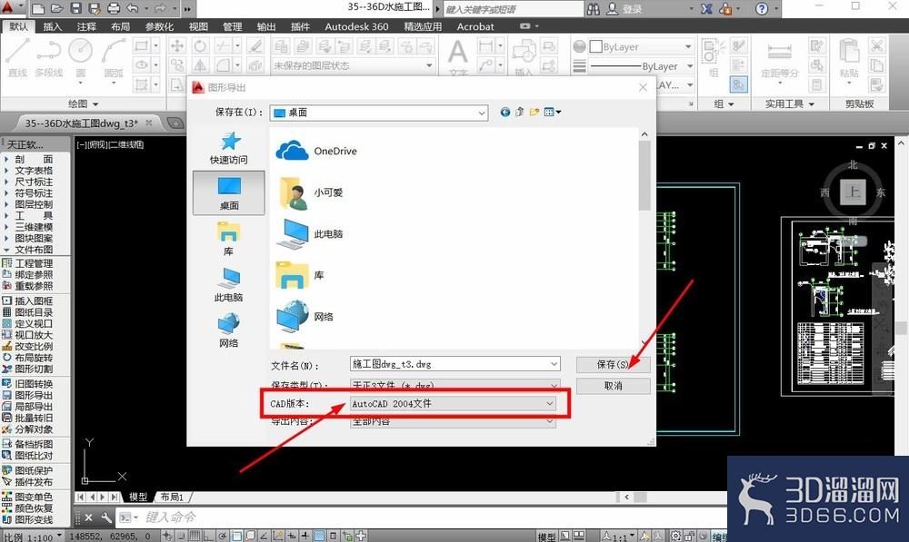Select the OneDrive item in the file list
This screenshot has width=909, height=542.
click(x=316, y=151)
